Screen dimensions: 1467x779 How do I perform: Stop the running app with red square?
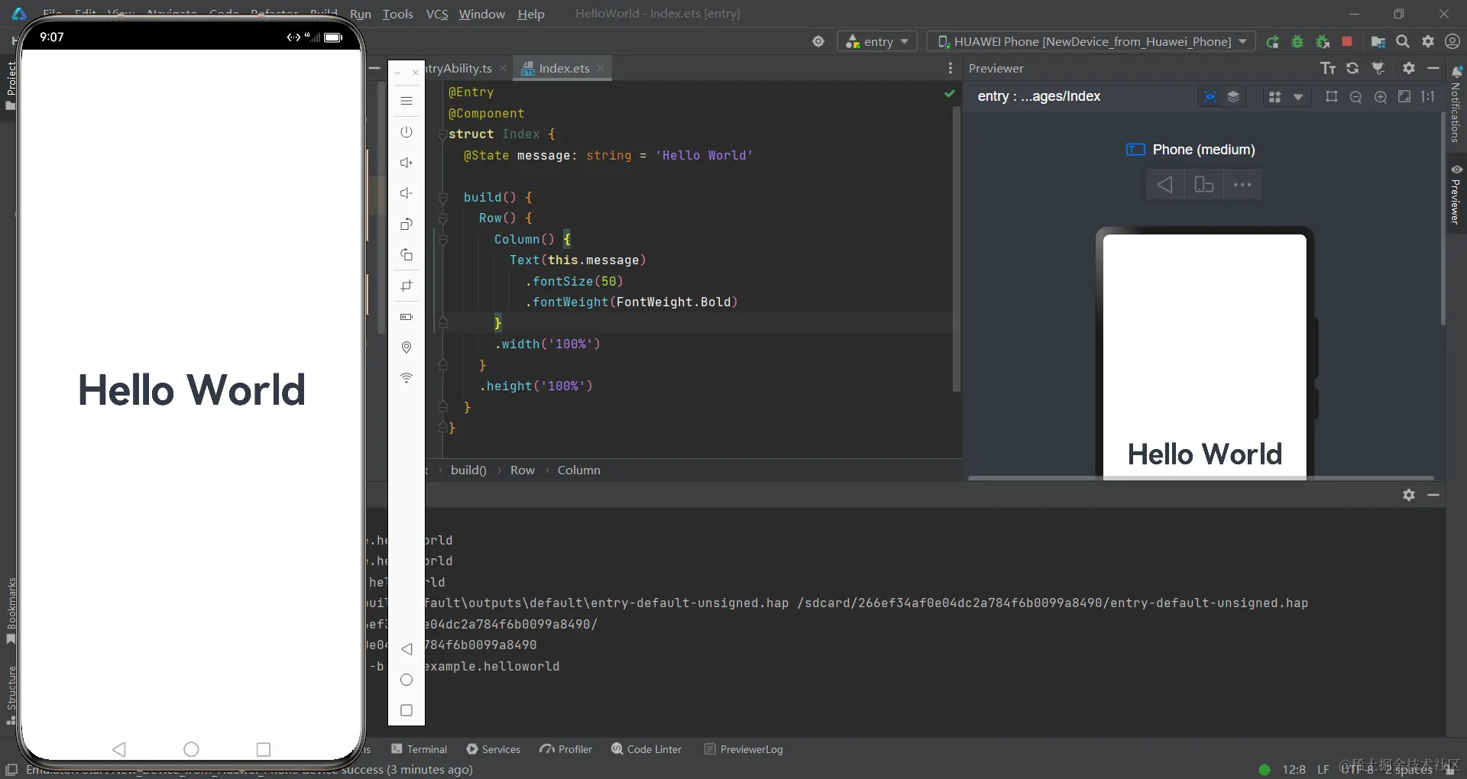[1347, 41]
